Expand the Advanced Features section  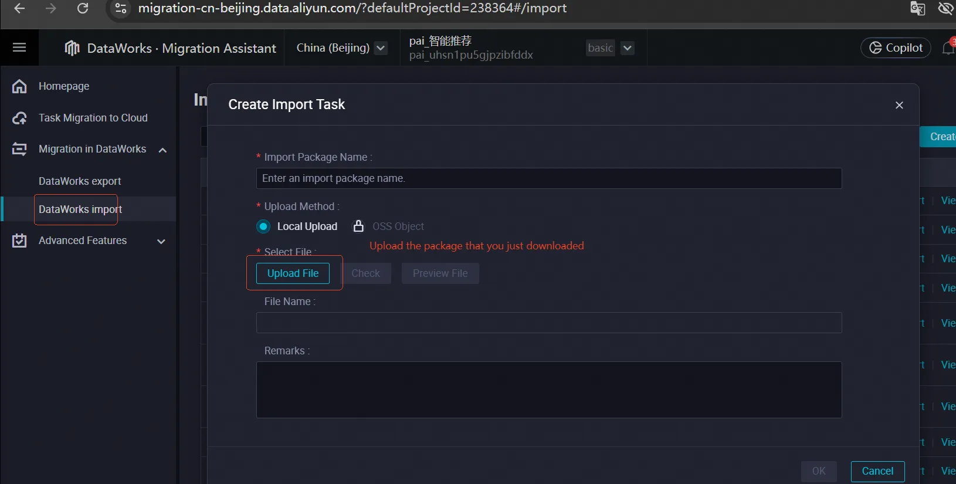pos(161,241)
